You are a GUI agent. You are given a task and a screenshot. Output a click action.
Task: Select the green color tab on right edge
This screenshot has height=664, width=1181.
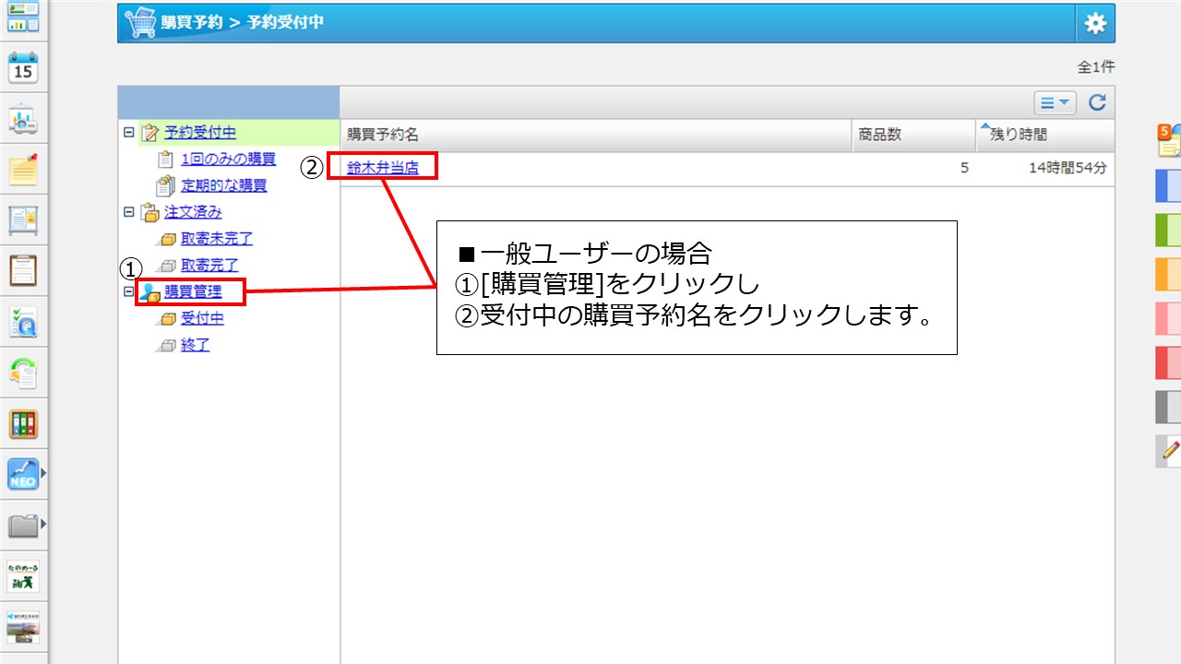click(1168, 230)
